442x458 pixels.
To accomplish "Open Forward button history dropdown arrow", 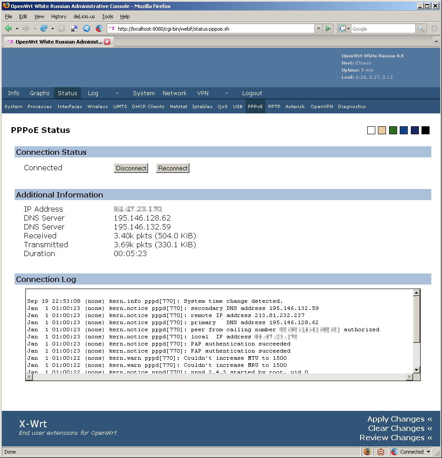I will coord(35,28).
